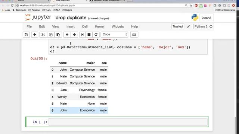The image size is (239, 134).
Task: Move the selected cell down
Action: 74,35
